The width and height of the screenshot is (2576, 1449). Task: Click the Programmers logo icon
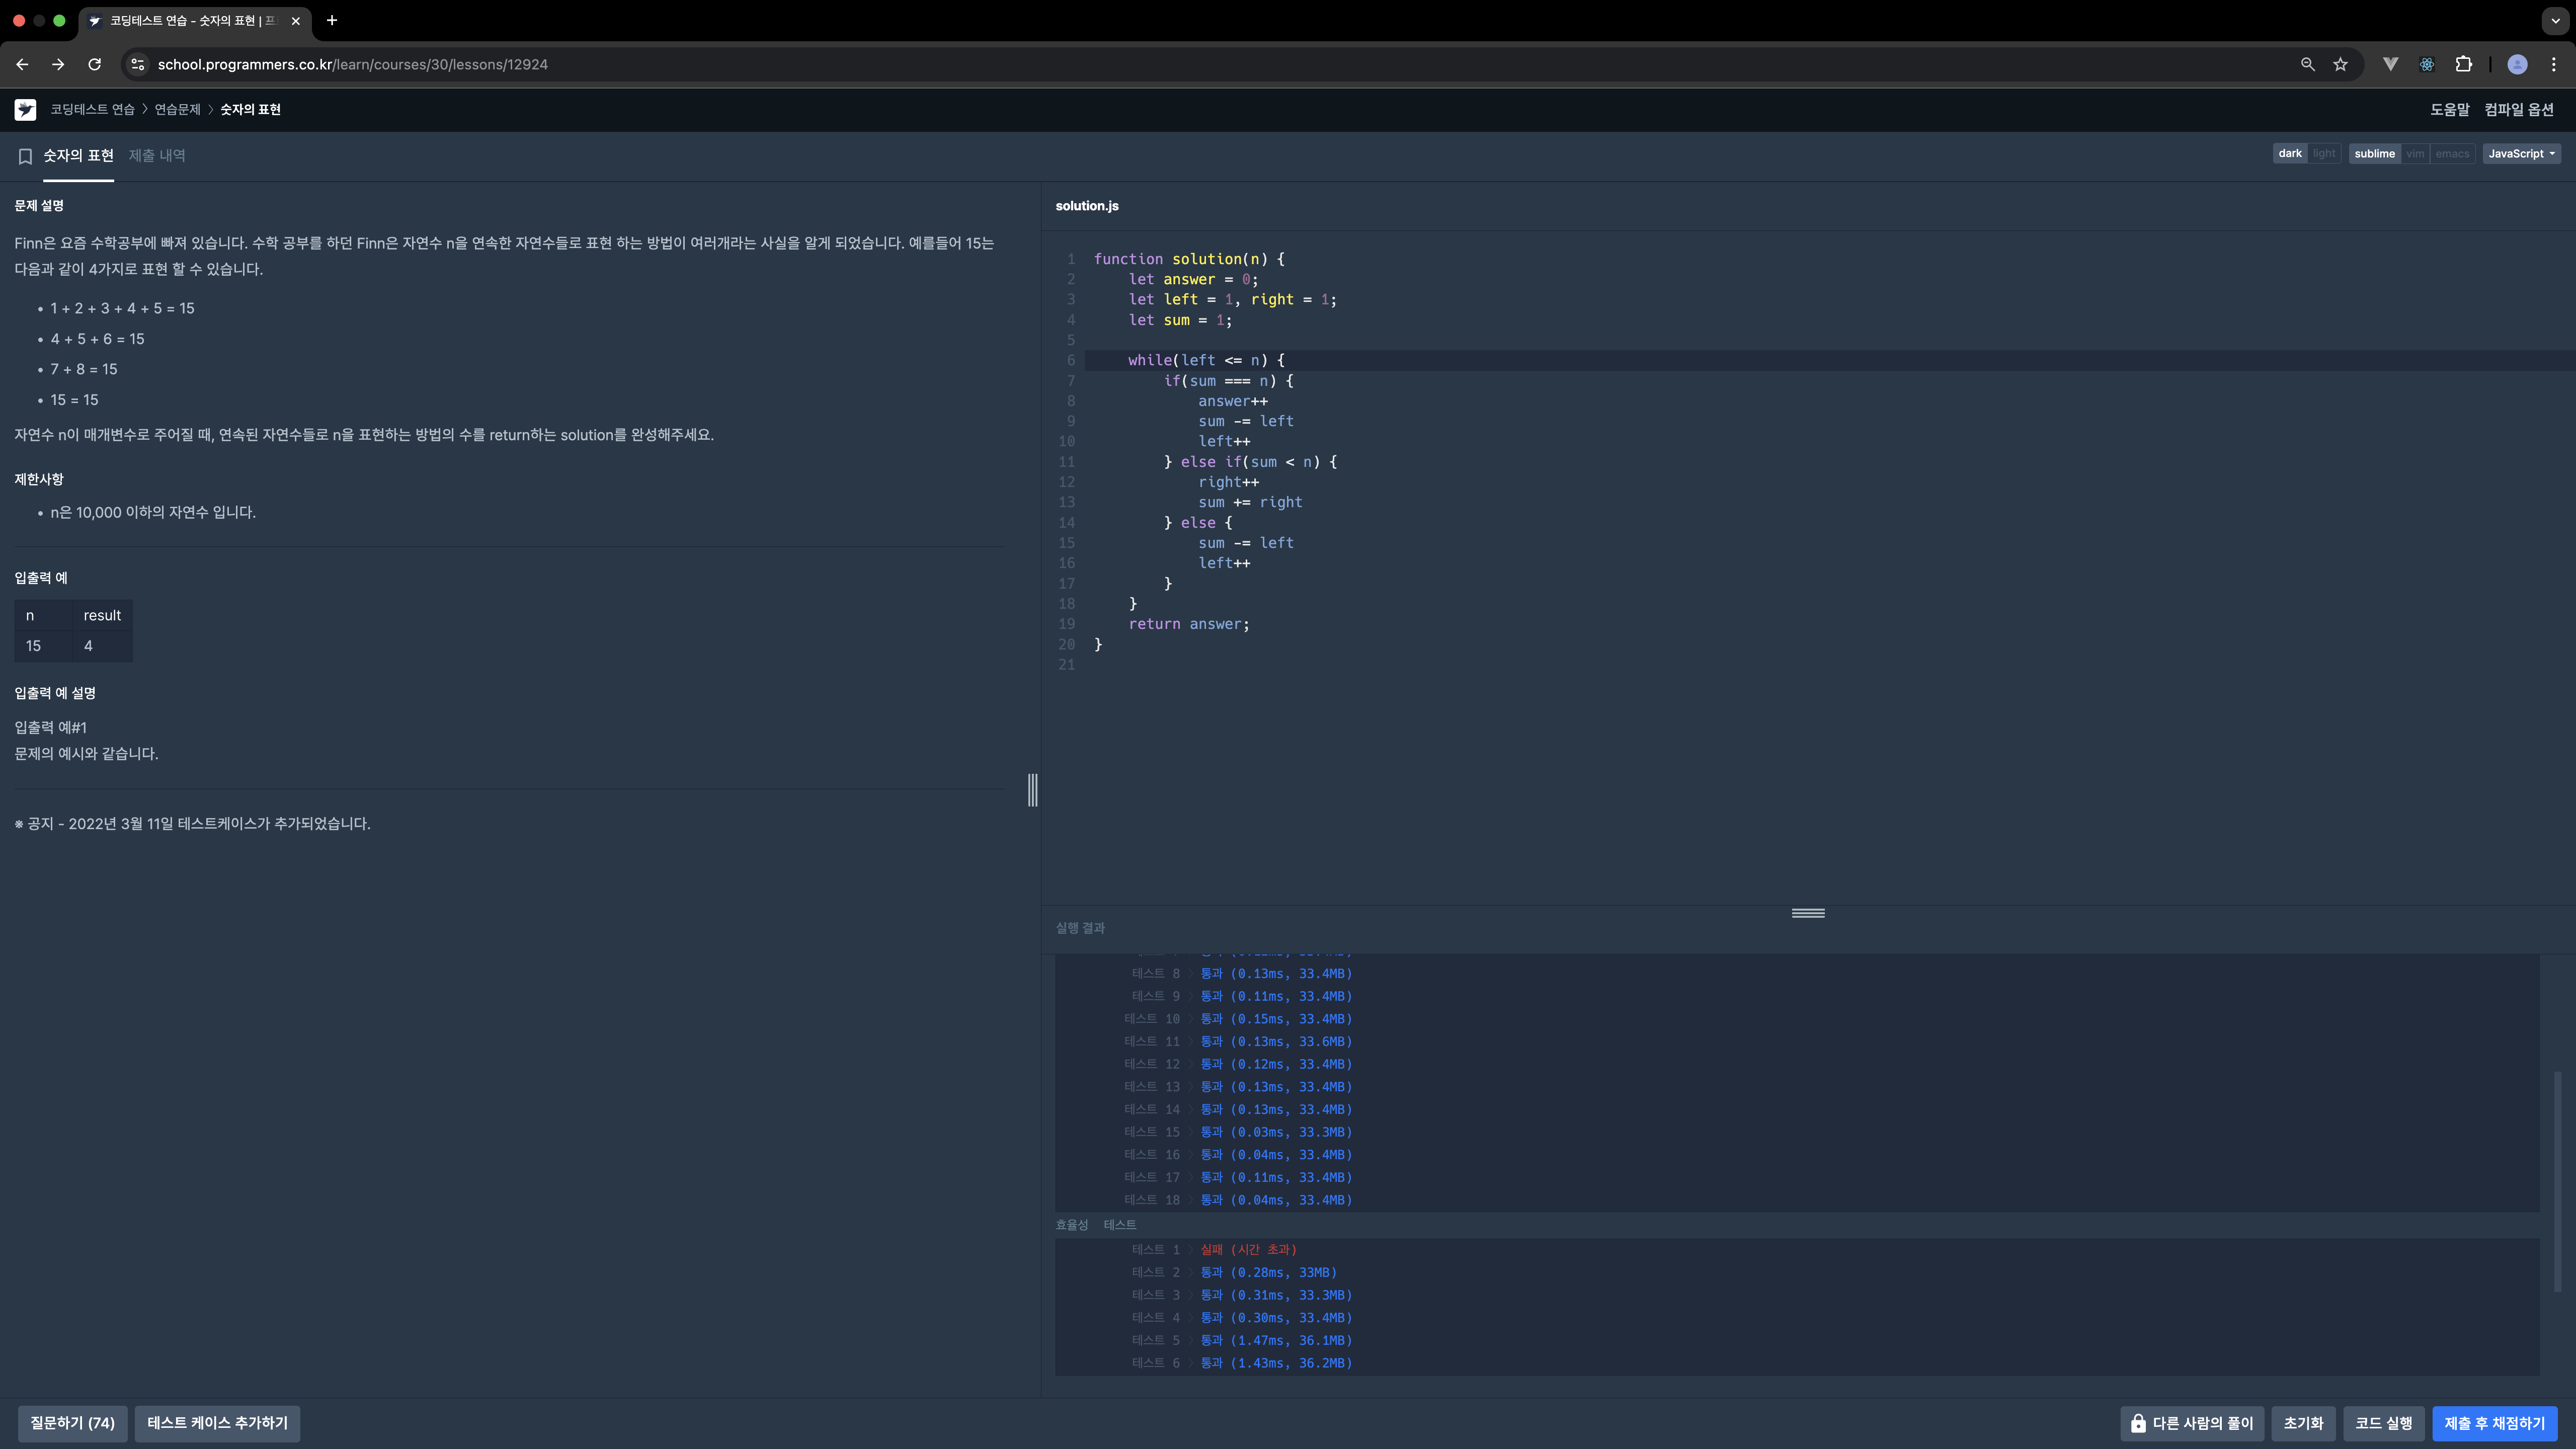(25, 110)
